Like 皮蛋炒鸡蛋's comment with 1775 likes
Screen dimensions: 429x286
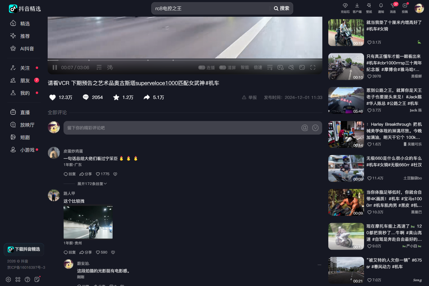click(103, 174)
